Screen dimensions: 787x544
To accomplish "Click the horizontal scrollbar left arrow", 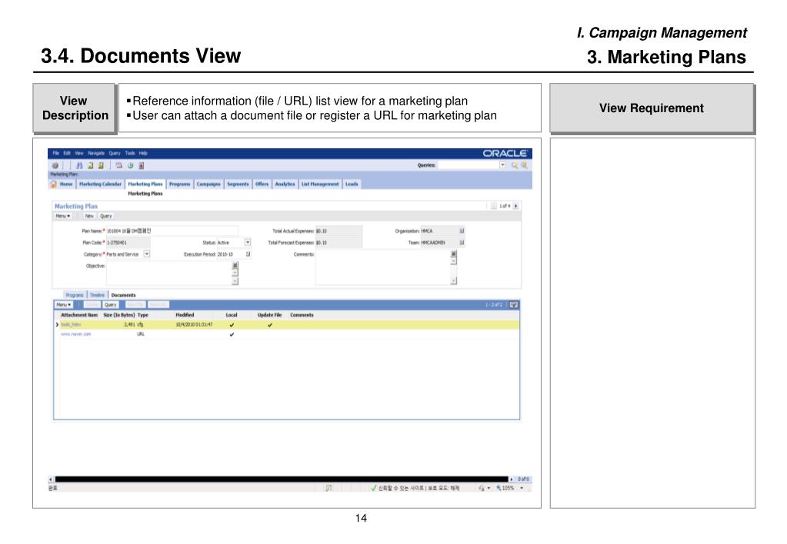I will point(51,479).
